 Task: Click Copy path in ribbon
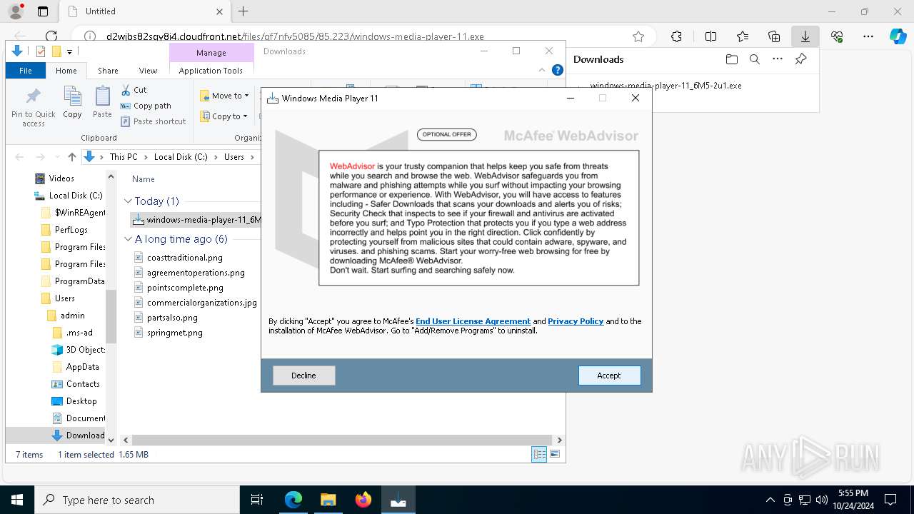pyautogui.click(x=146, y=106)
